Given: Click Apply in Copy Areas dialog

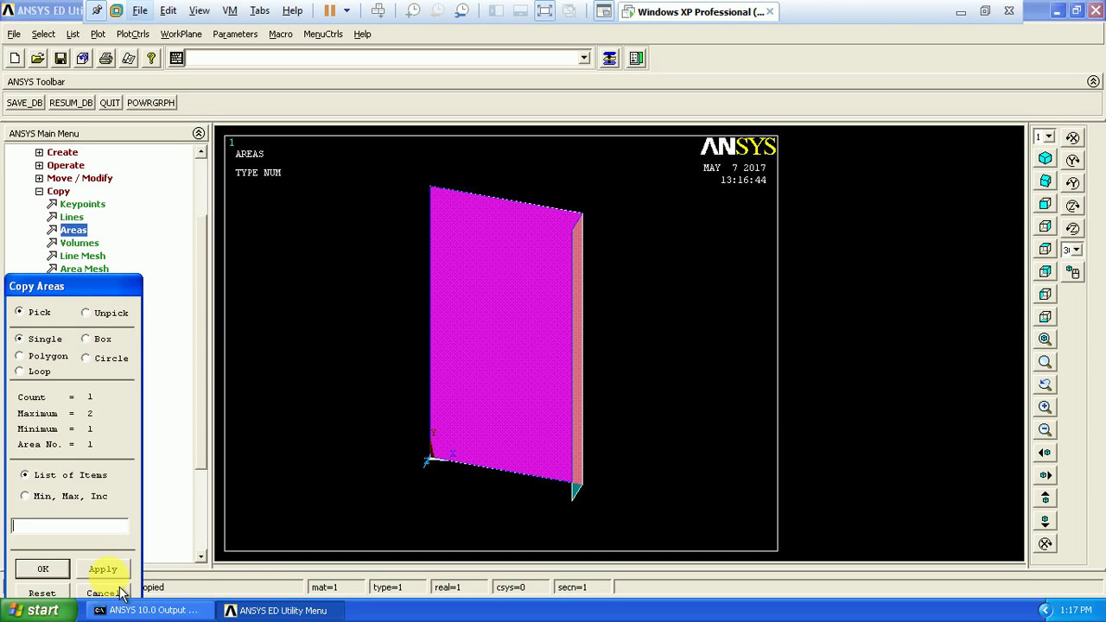Looking at the screenshot, I should click(x=103, y=568).
